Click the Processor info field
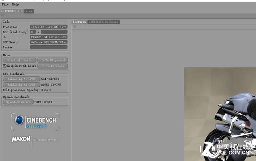Viewport: 256px width, 161px height. (x=48, y=27)
